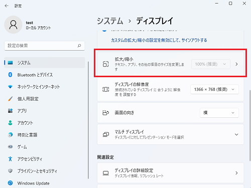Screen dimensions: 251x188
Task: Click the search magnifier icon
Action: click(79, 46)
